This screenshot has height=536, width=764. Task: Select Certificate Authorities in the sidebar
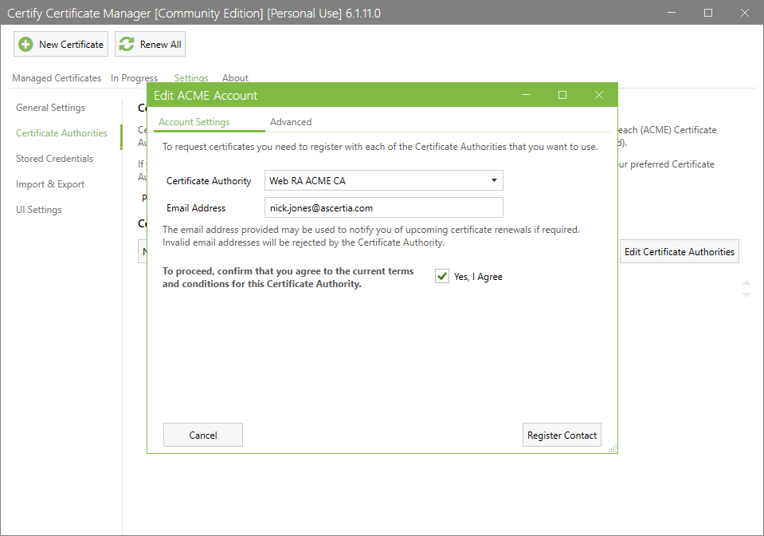pos(61,133)
